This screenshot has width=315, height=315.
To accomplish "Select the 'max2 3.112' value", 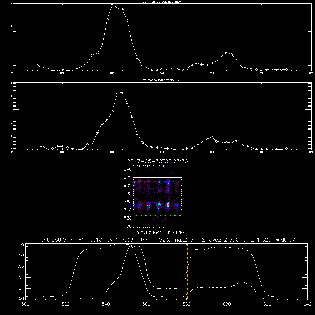I will point(189,240).
